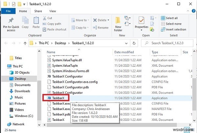
Task: Open the Move to dropdown
Action: tap(80, 20)
